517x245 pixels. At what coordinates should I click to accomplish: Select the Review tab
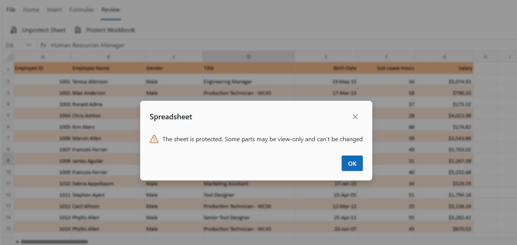pyautogui.click(x=111, y=10)
